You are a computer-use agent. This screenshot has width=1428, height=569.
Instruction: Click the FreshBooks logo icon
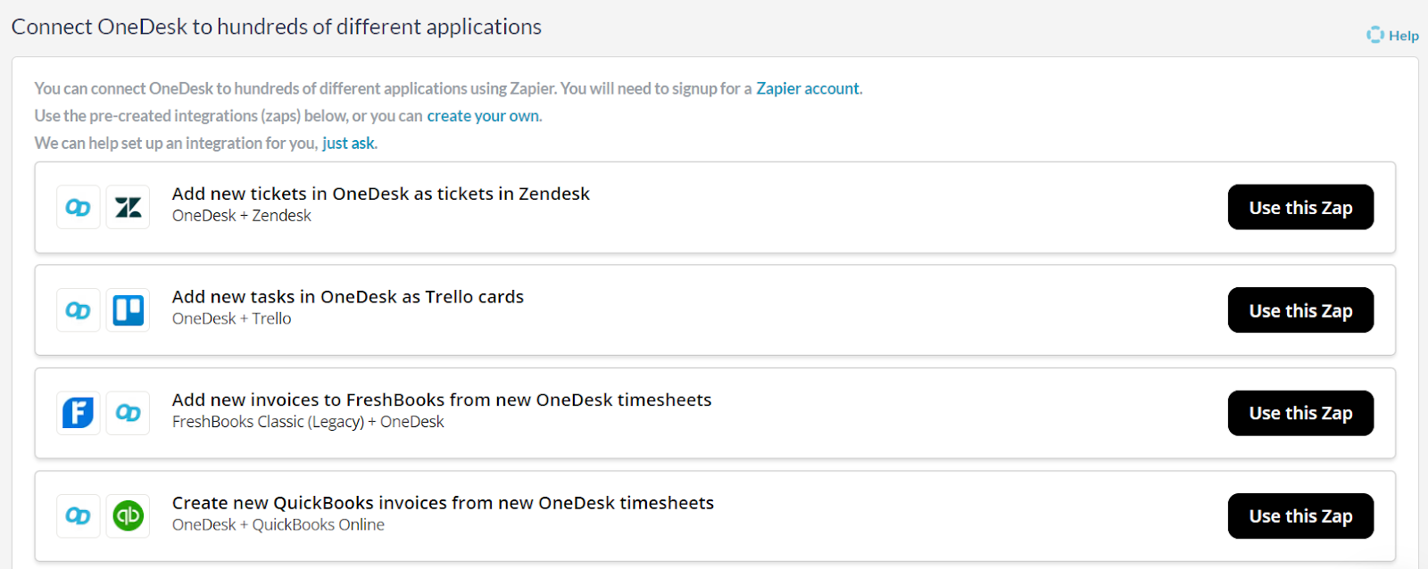pos(79,413)
